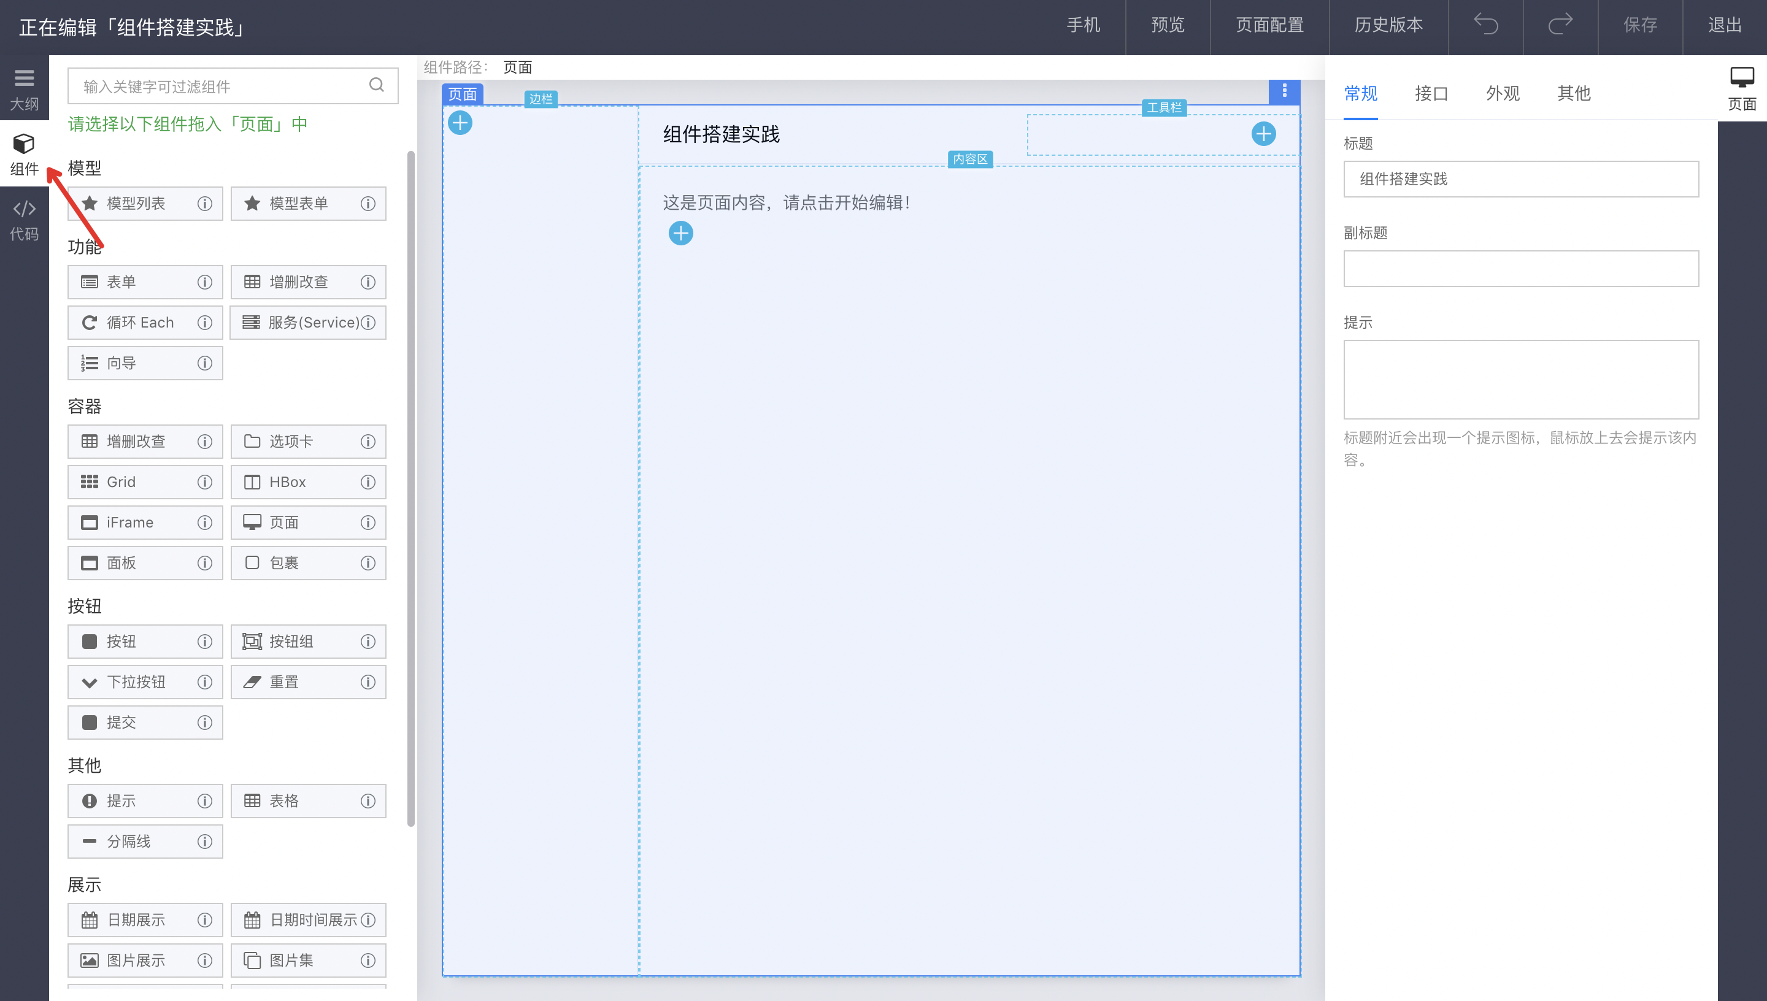Show info for the Grid component
This screenshot has height=1001, width=1767.
point(205,482)
